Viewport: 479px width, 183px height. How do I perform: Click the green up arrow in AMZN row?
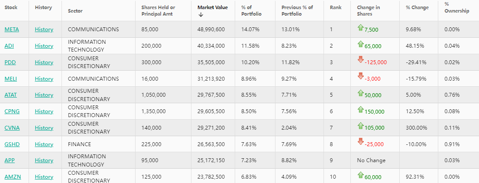tap(360, 175)
